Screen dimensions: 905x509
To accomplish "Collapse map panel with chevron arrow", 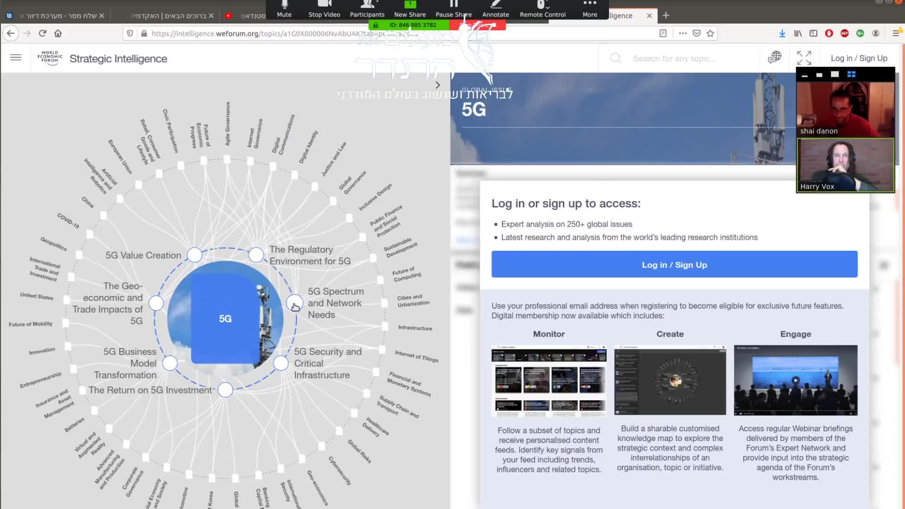I will point(437,85).
